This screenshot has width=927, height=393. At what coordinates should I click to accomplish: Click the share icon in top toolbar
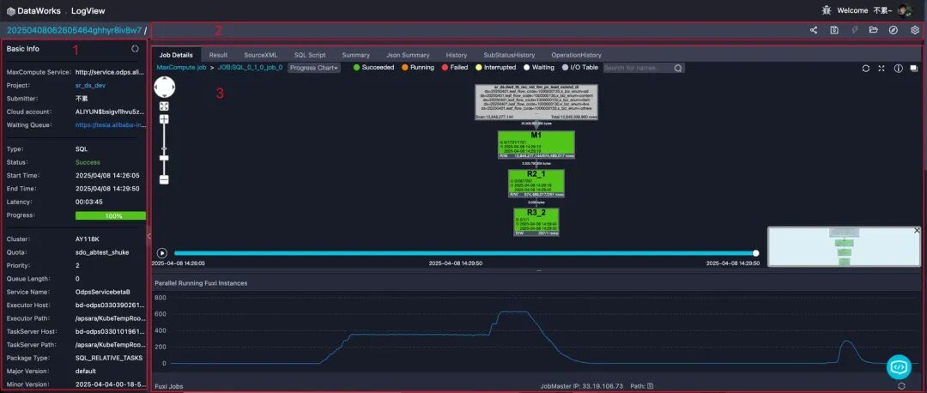[814, 30]
